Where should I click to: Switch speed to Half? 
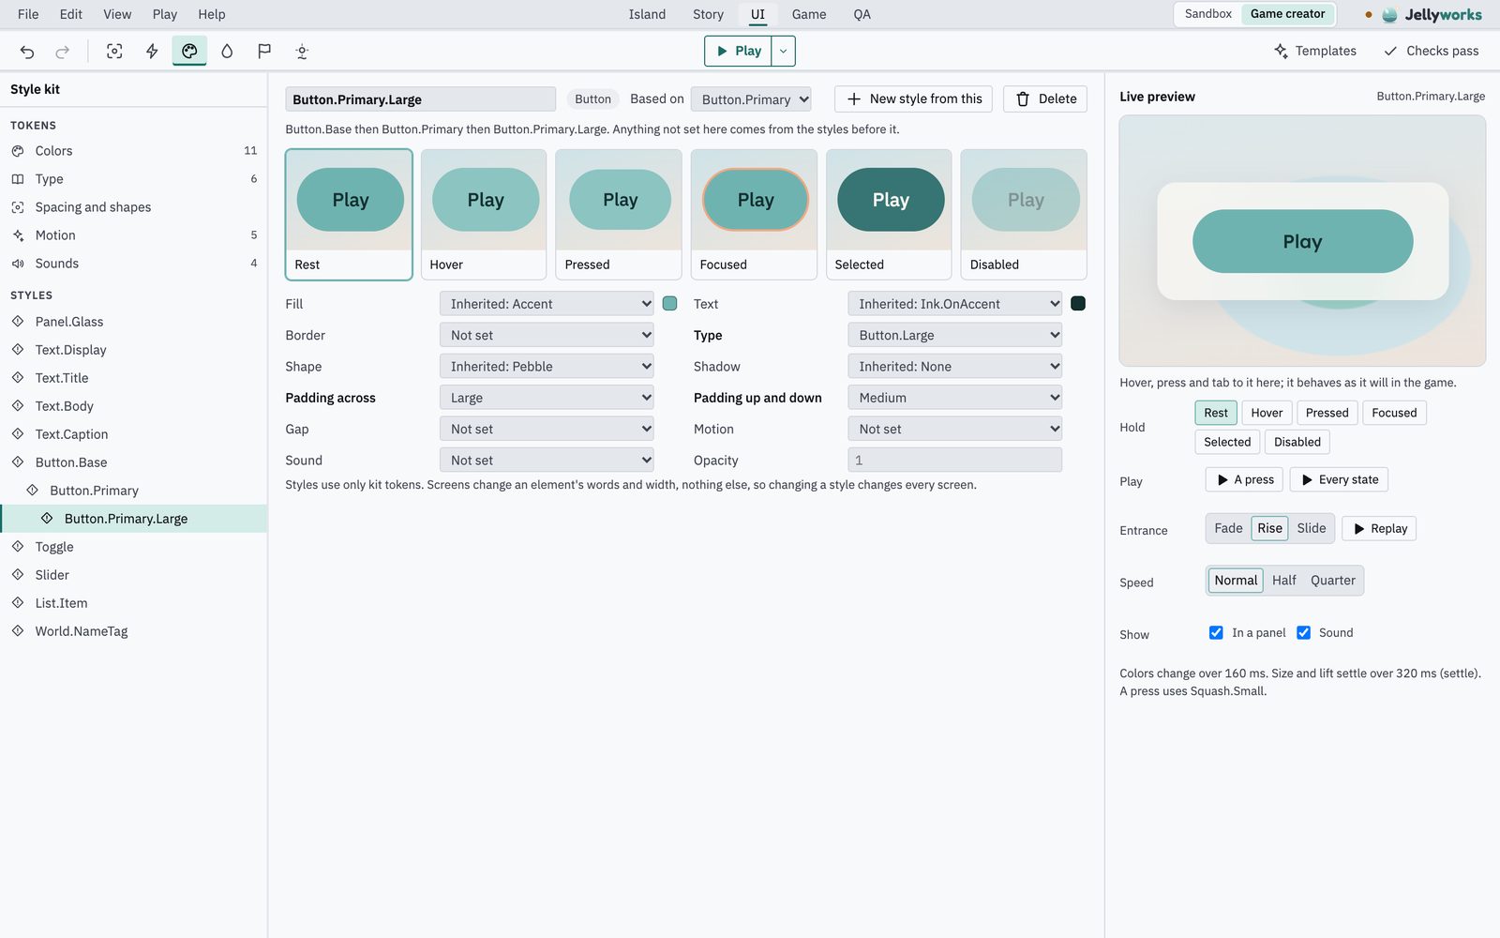(x=1283, y=581)
